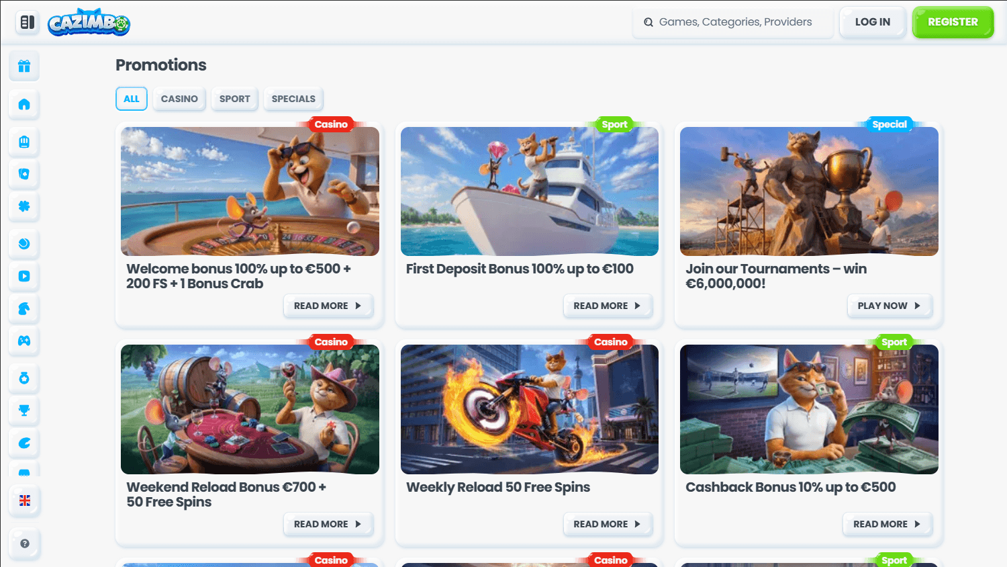This screenshot has height=567, width=1007.
Task: Open the horse head sidebar icon
Action: pyautogui.click(x=24, y=308)
